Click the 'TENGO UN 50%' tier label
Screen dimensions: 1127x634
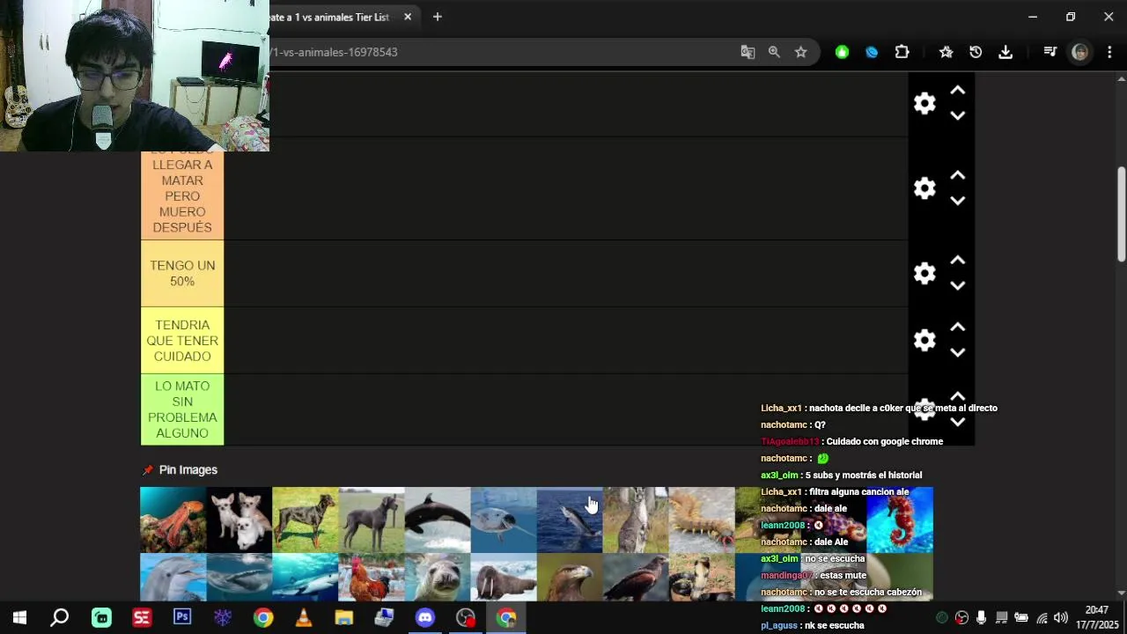point(182,273)
